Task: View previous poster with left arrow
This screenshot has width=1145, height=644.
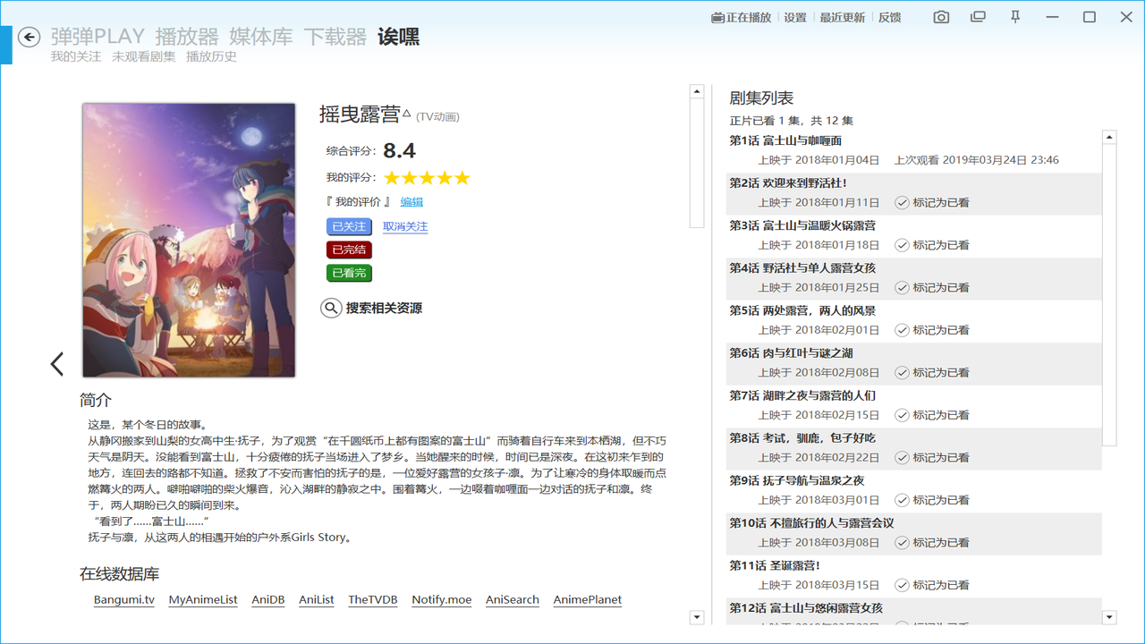Action: tap(56, 363)
